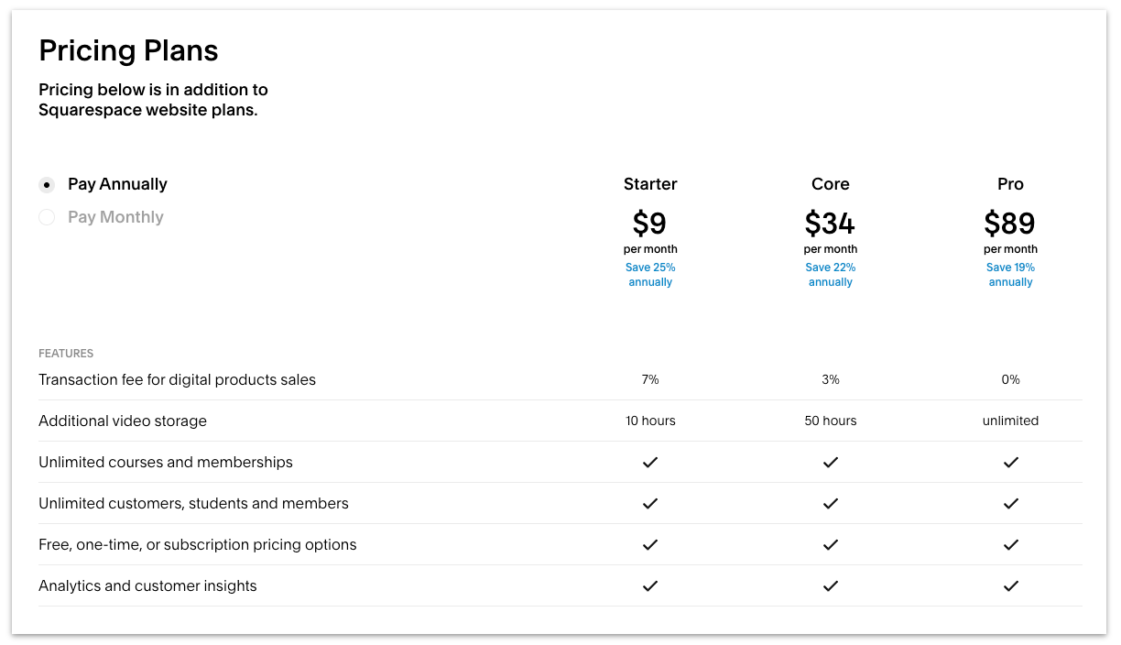Click the Core checkmark for unlimited customers
Viewport: 1121px width, 645px height.
[x=830, y=503]
